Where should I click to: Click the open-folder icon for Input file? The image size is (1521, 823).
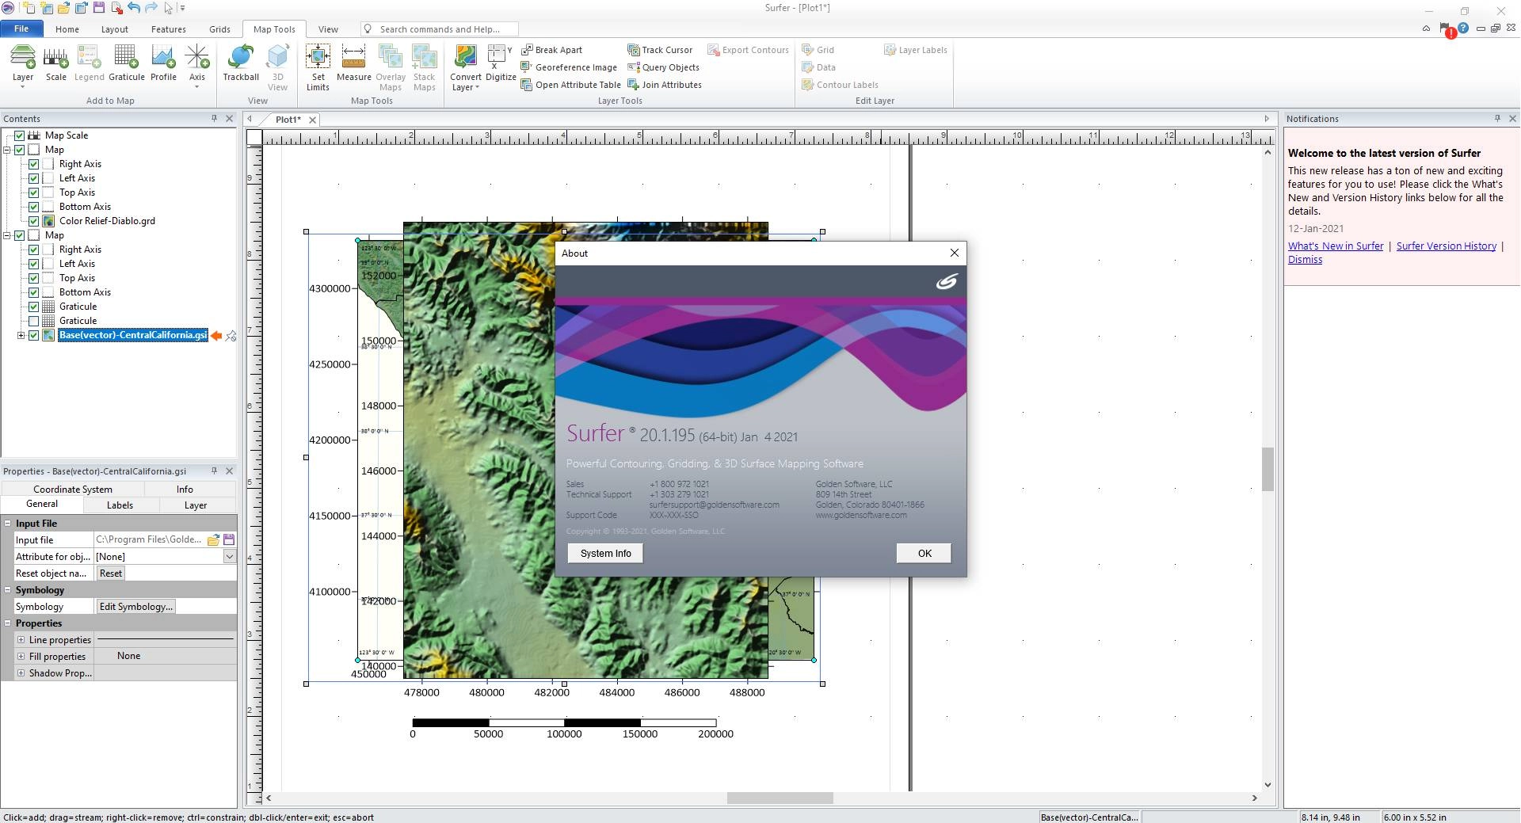[213, 539]
